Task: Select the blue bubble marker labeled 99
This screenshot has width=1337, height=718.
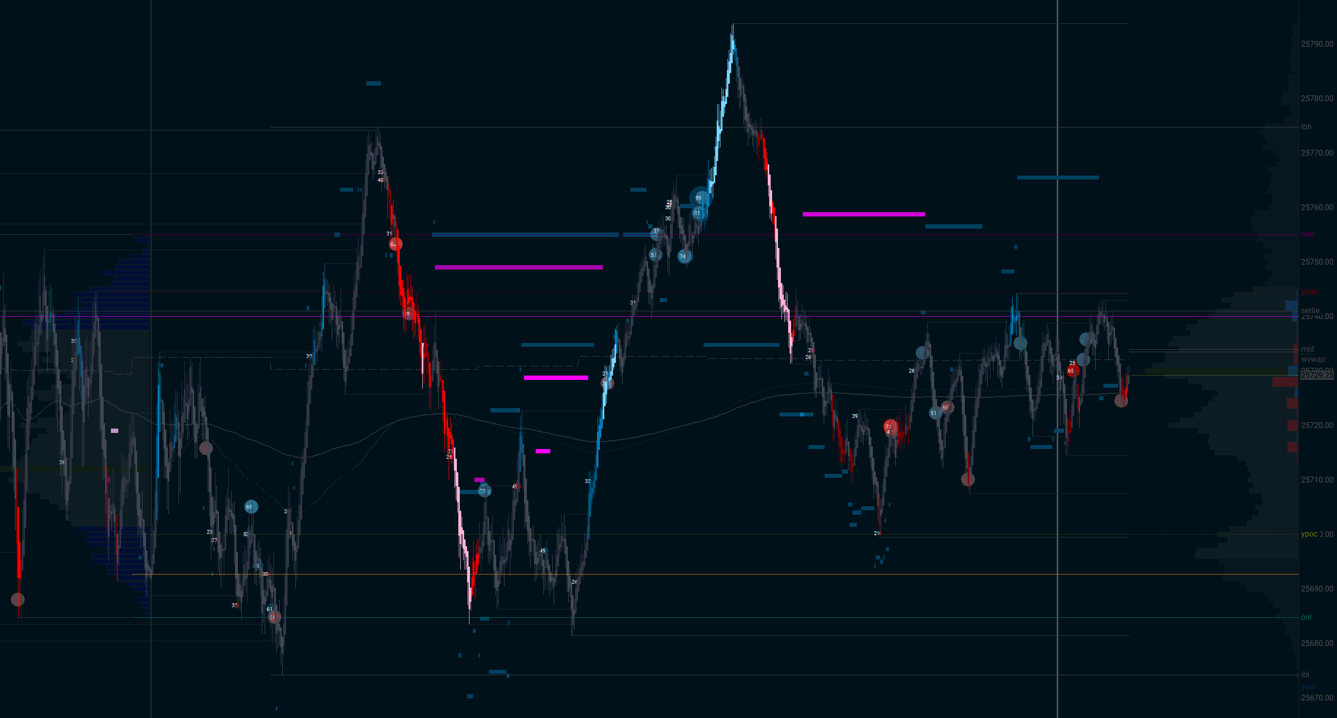Action: (700, 197)
